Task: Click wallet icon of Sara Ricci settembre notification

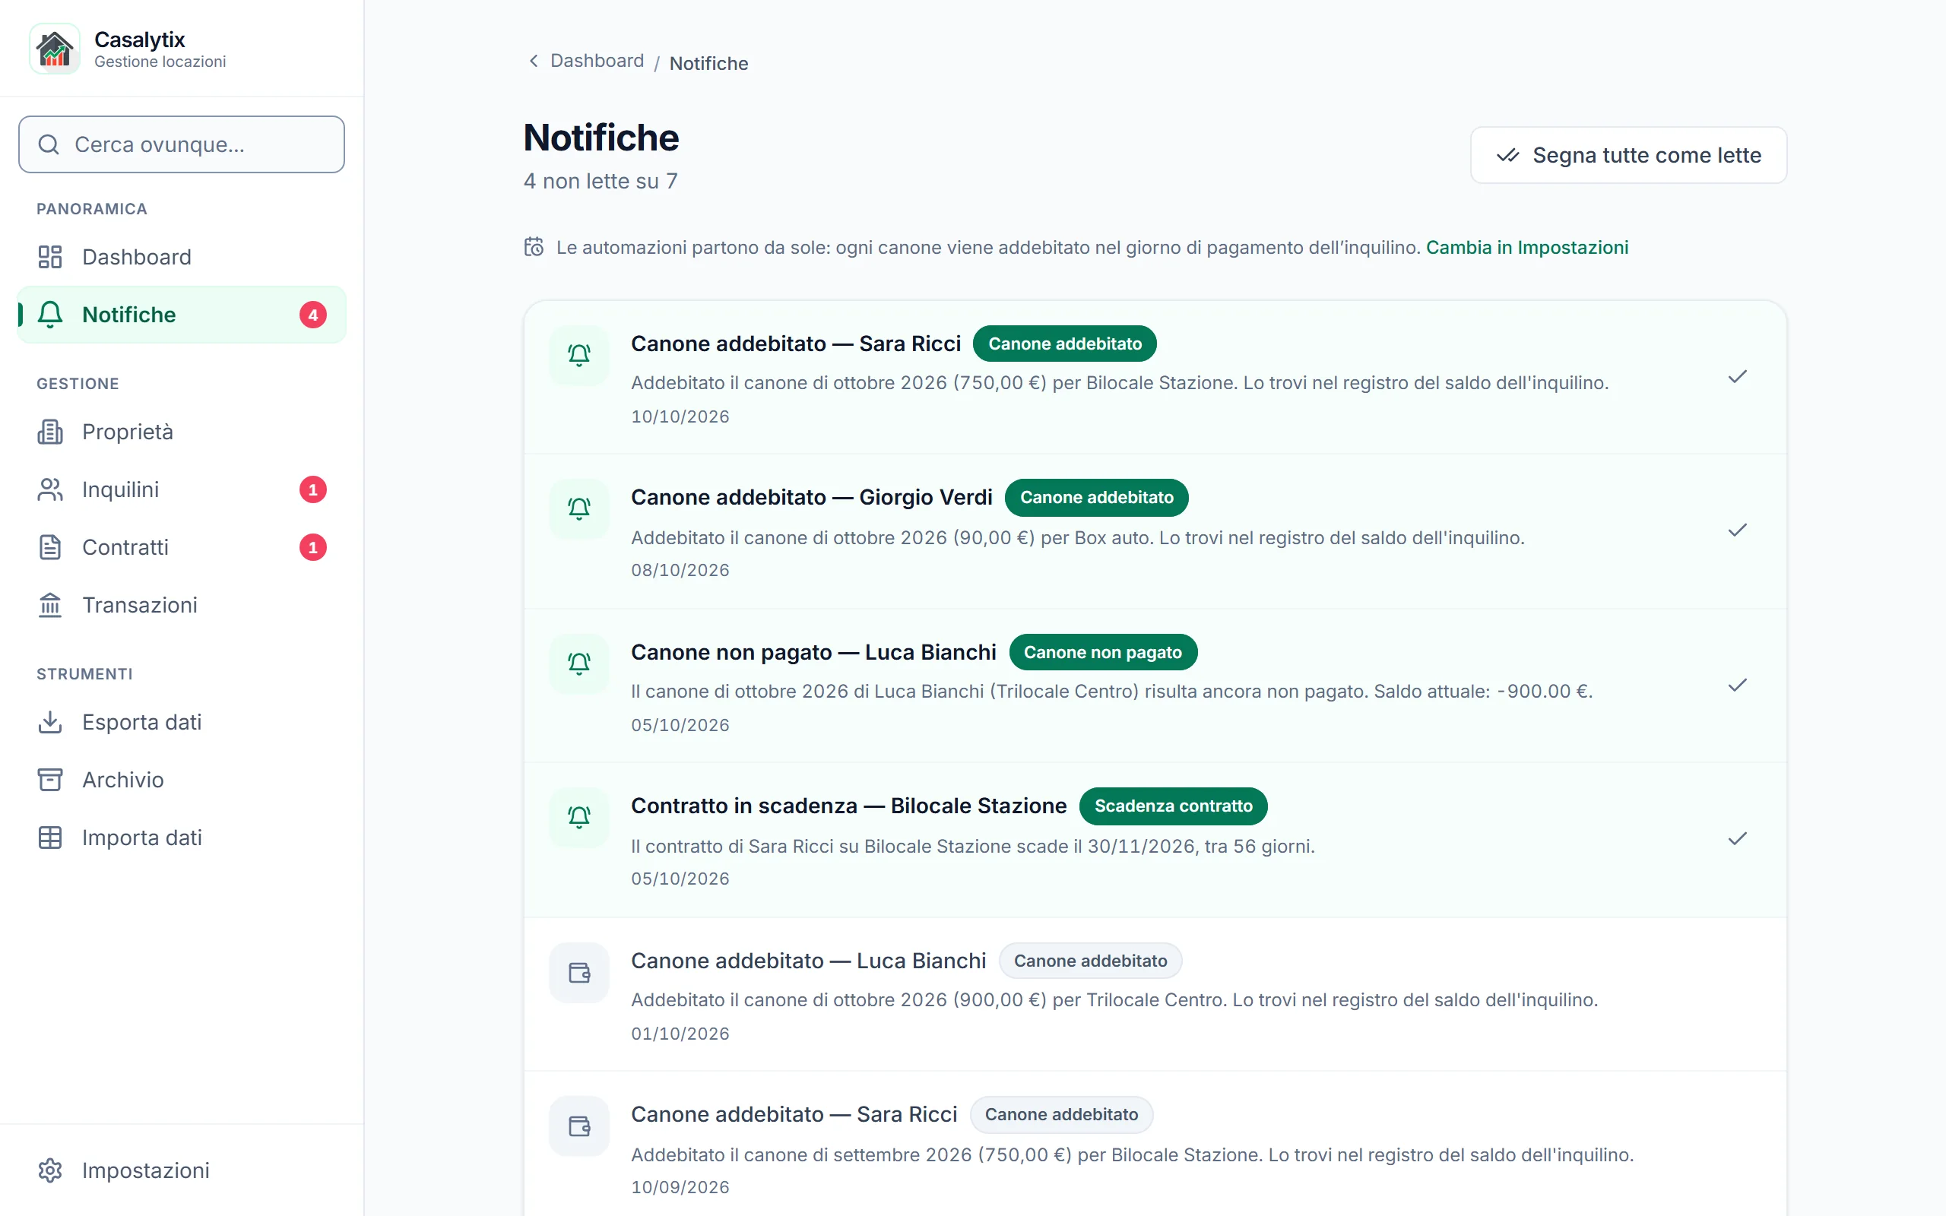Action: [x=579, y=1126]
